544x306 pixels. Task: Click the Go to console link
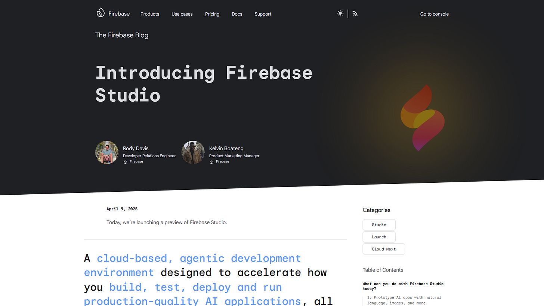tap(435, 14)
